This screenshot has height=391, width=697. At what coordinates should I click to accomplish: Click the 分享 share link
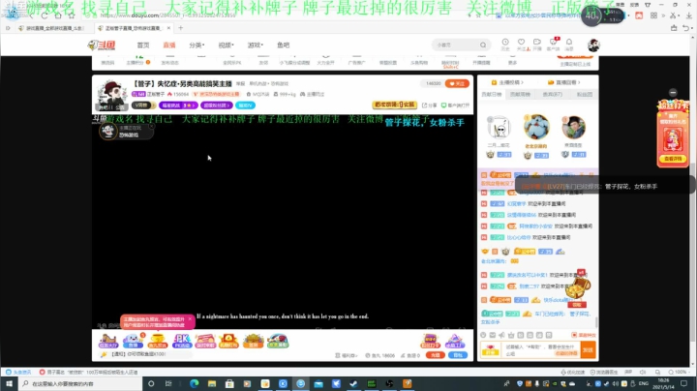[x=430, y=105]
